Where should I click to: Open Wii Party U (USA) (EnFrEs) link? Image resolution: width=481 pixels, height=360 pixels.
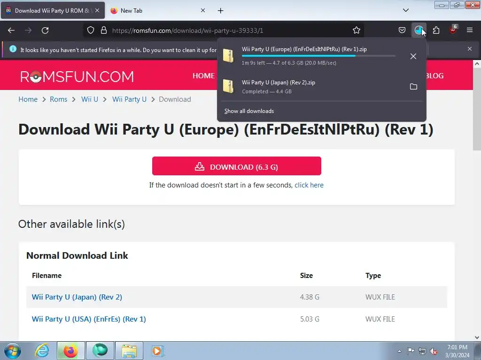pyautogui.click(x=89, y=319)
